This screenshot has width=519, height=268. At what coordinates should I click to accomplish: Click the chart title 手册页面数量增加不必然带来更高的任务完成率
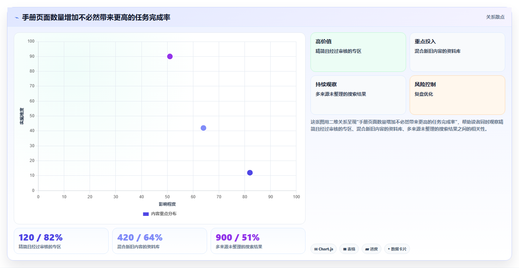[x=96, y=17]
